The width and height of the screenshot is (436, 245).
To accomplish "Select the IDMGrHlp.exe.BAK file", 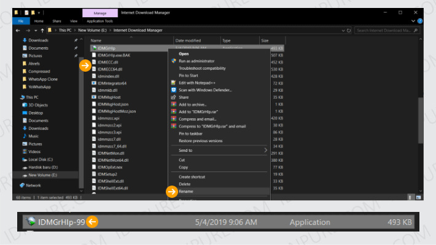I will click(114, 55).
